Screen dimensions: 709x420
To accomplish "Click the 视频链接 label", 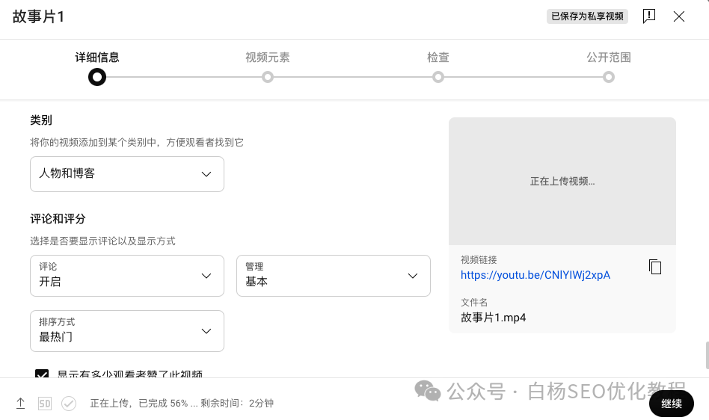I will [479, 259].
